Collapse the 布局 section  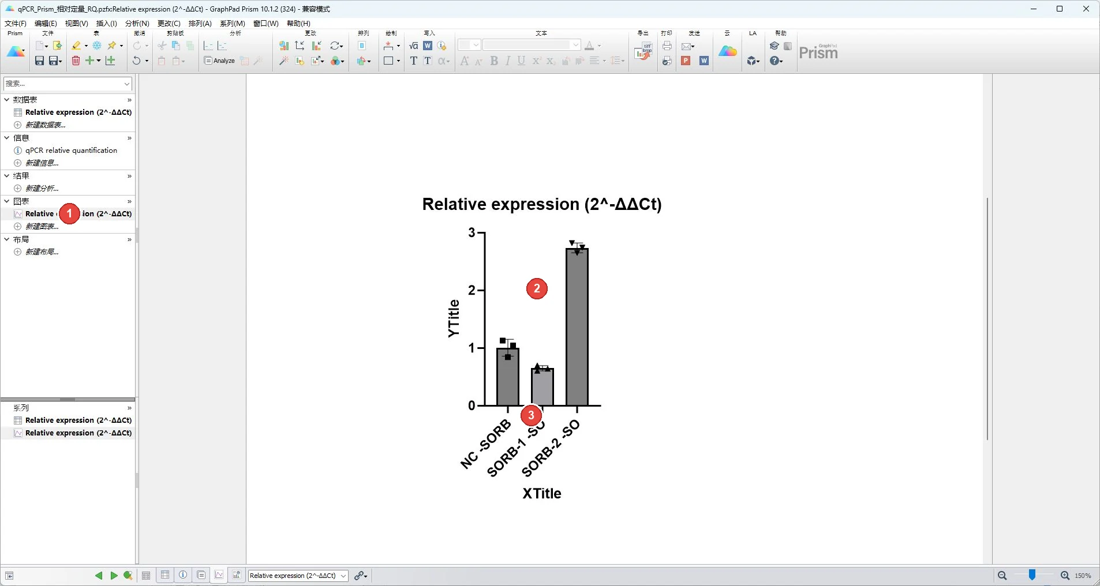coord(7,239)
